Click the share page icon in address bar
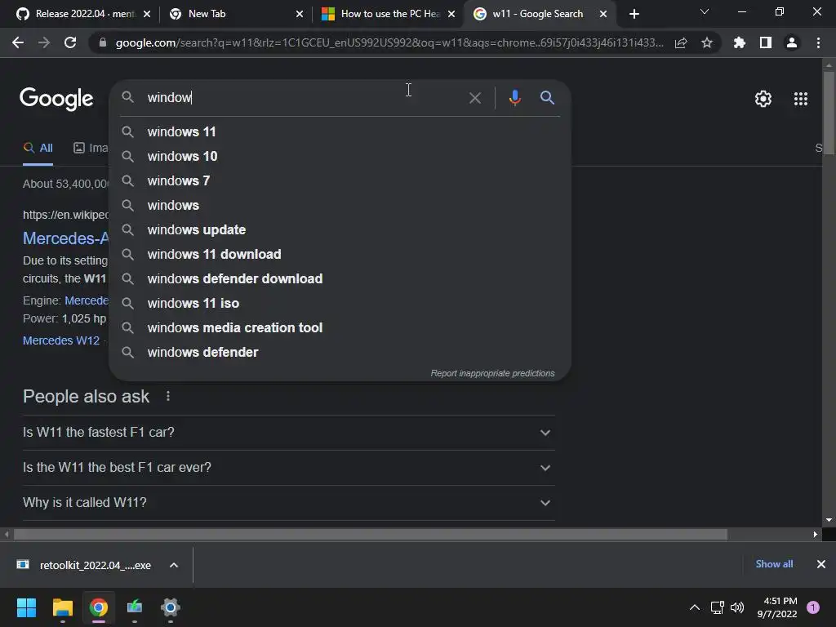 [x=681, y=42]
